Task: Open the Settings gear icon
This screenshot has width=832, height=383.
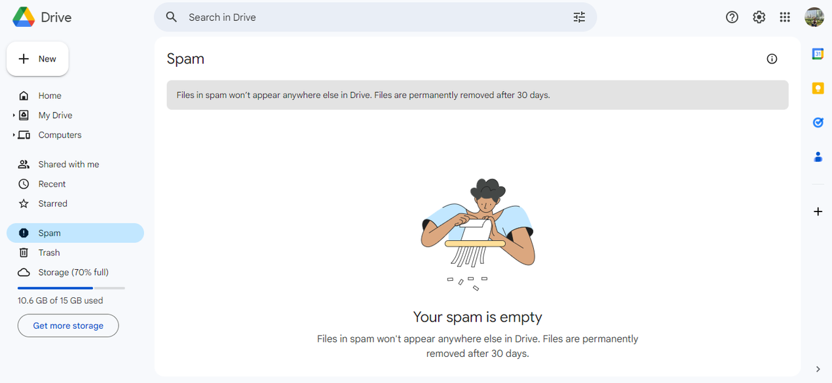Action: (x=759, y=18)
